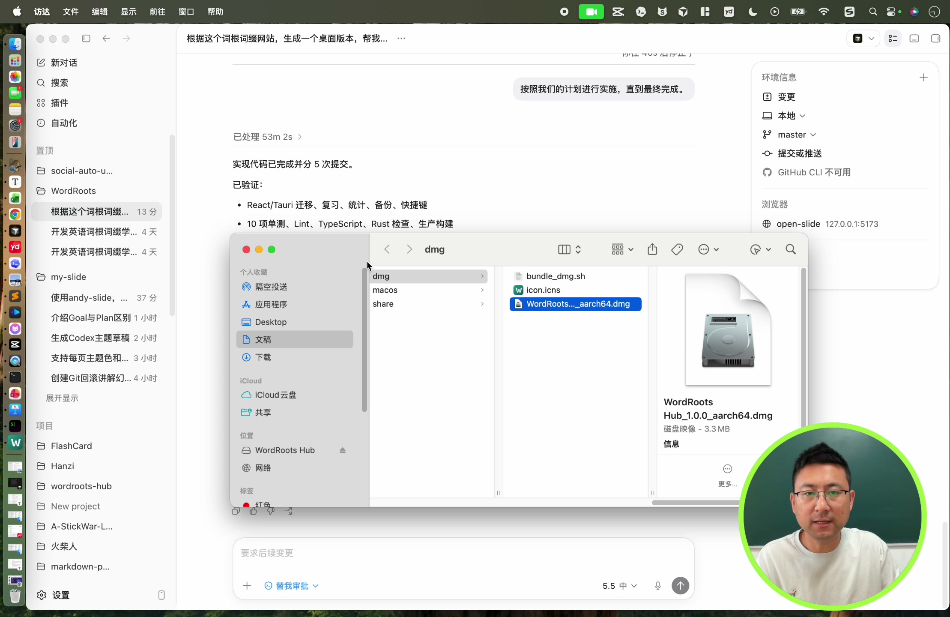The image size is (950, 617).
Task: Open the 本地 environment dropdown
Action: (792, 116)
